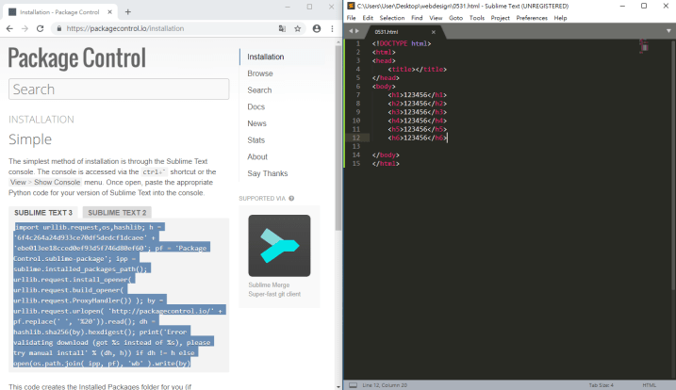This screenshot has width=676, height=390.
Task: Open the Preferences menu
Action: click(532, 18)
